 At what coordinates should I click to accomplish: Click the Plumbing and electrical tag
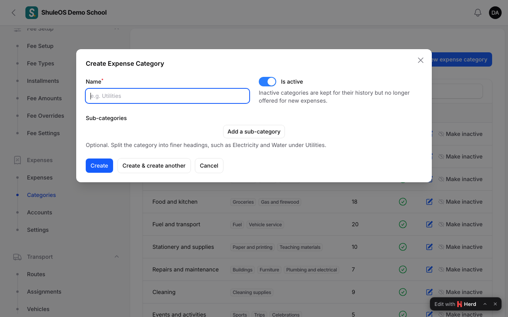[x=312, y=270]
